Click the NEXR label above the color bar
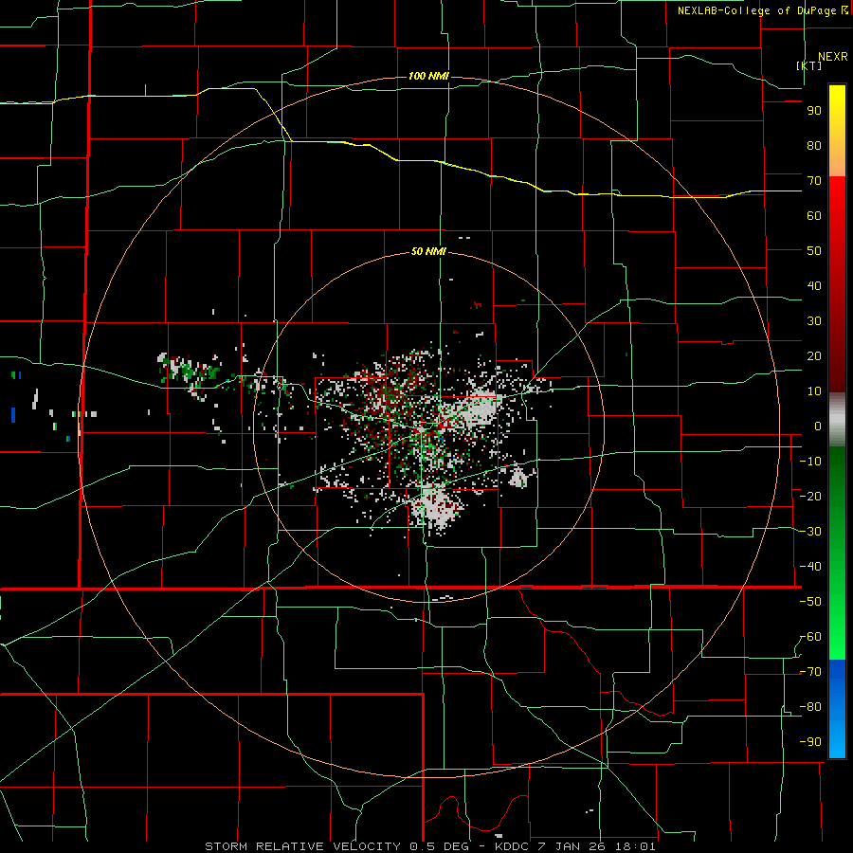 pyautogui.click(x=833, y=57)
